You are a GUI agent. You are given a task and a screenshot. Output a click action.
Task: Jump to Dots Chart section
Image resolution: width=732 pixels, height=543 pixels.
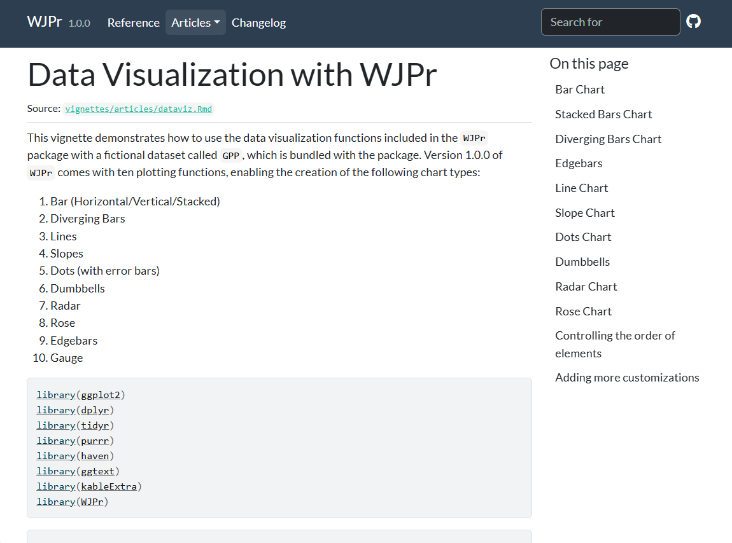click(583, 237)
